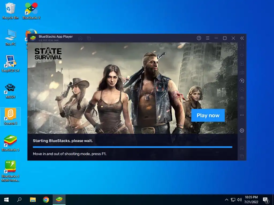
Task: Select This PC desktop icon
Action: point(10,37)
